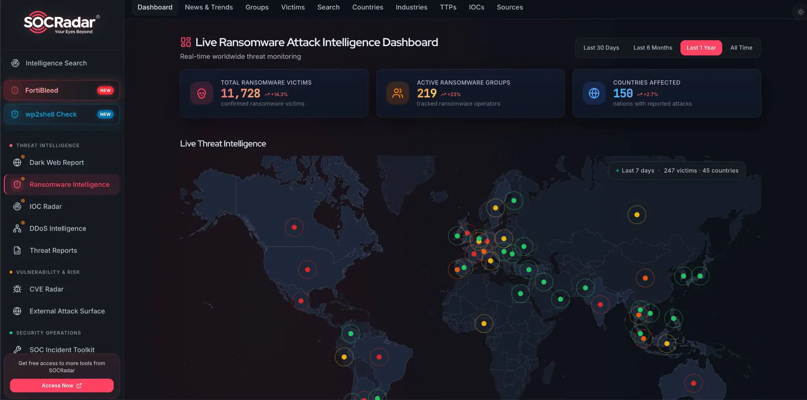
Task: Click the red central USA threat marker on map
Action: pyautogui.click(x=307, y=270)
